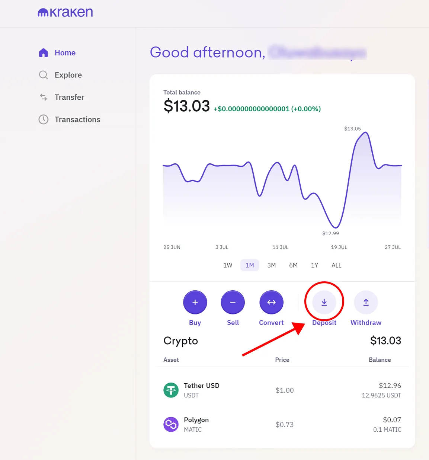Click the Kraken logo
The height and width of the screenshot is (460, 429).
point(65,12)
